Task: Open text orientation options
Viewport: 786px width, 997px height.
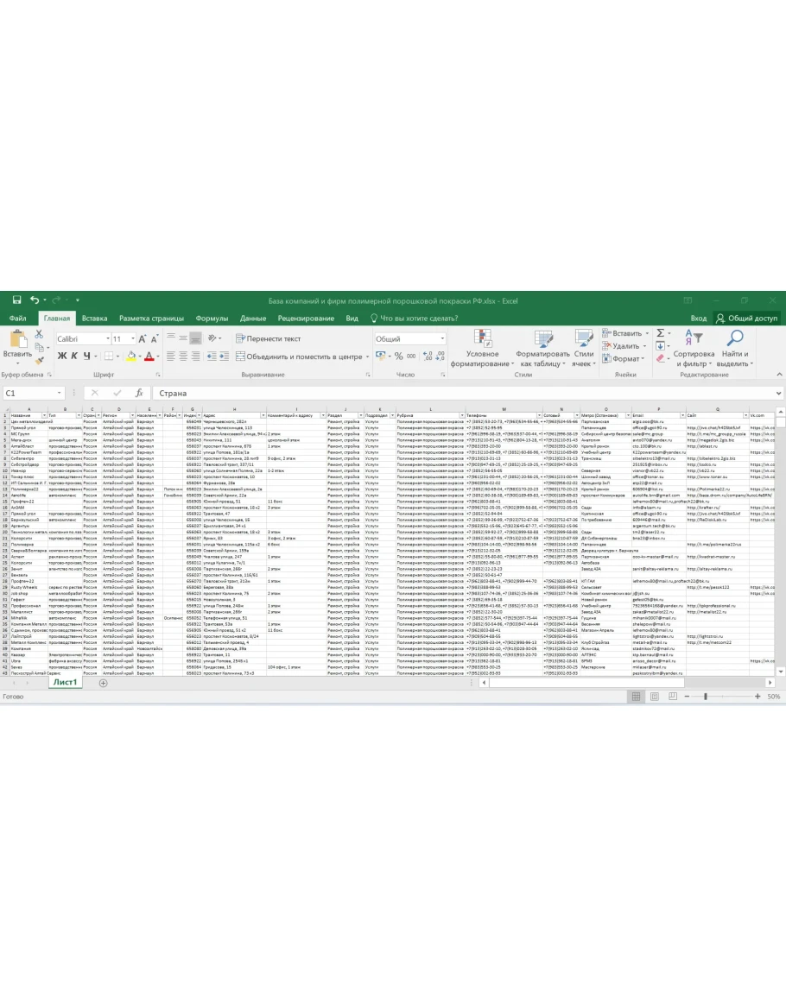Action: tap(213, 338)
